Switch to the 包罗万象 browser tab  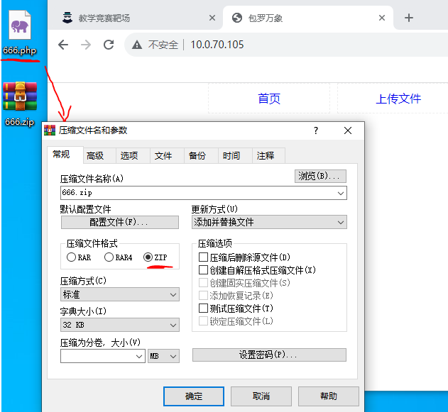tap(308, 18)
